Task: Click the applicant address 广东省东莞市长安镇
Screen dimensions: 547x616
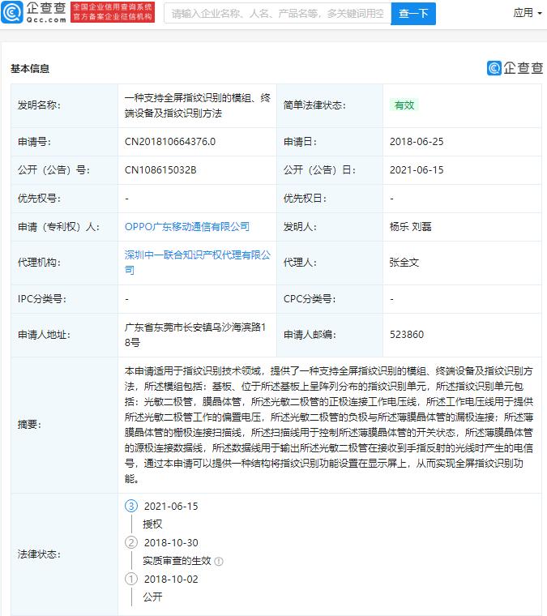Action: coord(195,335)
